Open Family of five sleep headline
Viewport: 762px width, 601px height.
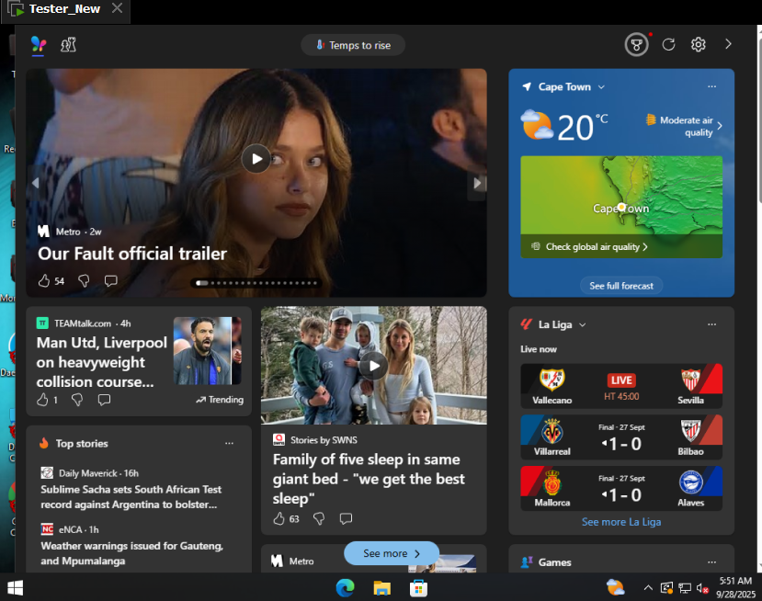pyautogui.click(x=369, y=479)
